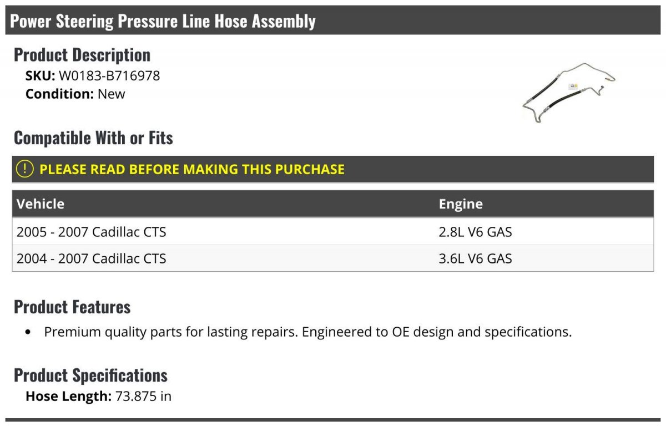Click the SKU W0183-B716978 text

pyautogui.click(x=93, y=75)
